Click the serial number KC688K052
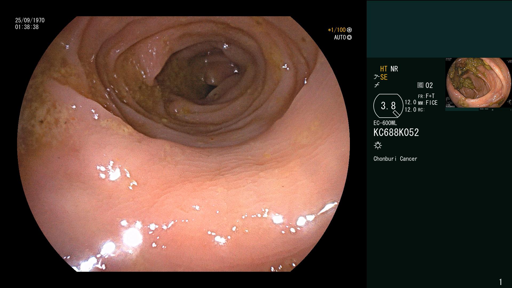The height and width of the screenshot is (288, 512). tap(396, 132)
